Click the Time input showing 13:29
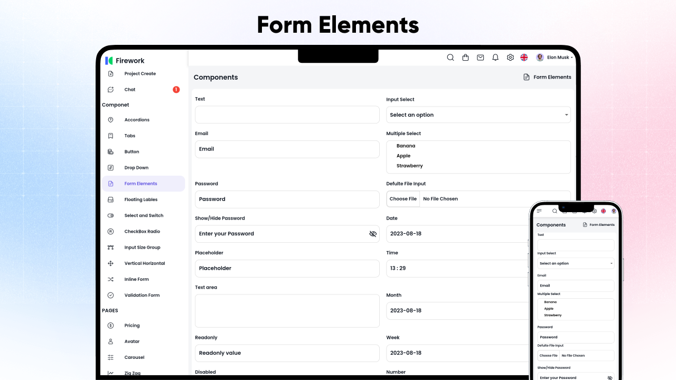The image size is (676, 380). coord(457,268)
